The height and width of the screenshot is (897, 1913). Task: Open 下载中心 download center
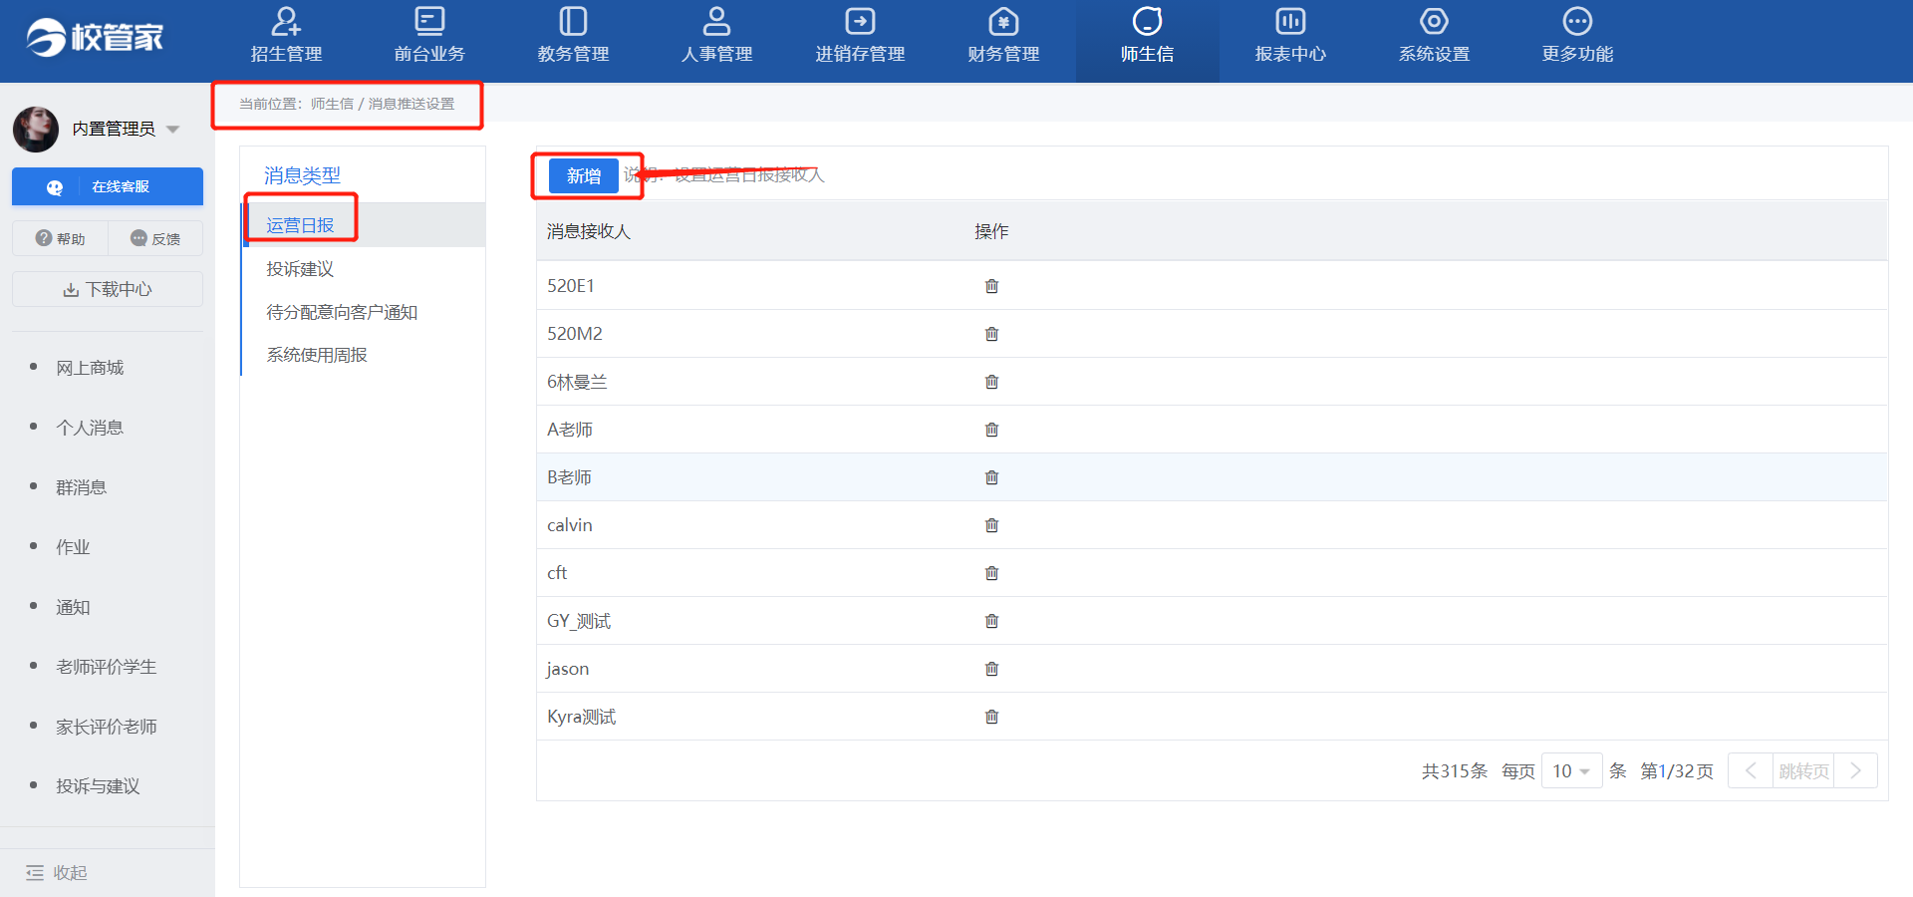pyautogui.click(x=108, y=289)
